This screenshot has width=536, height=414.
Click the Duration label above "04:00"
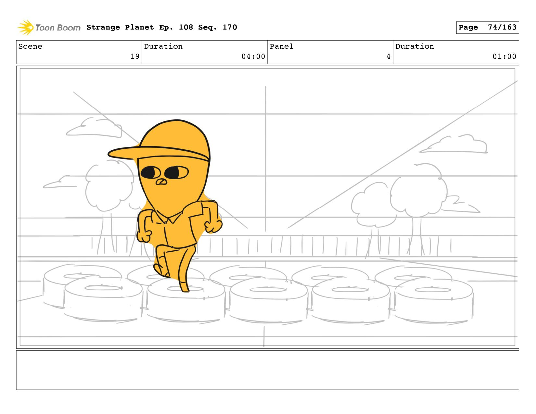163,46
